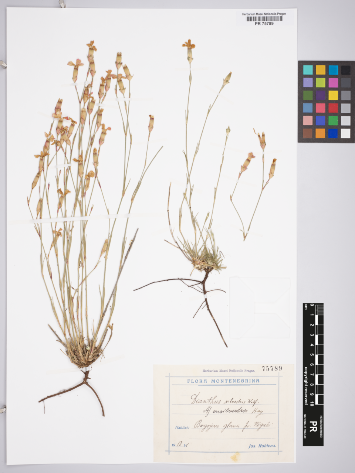The image size is (355, 473).
Task: Click the empty transparent envelope on the sheet
Action: (x=260, y=307)
